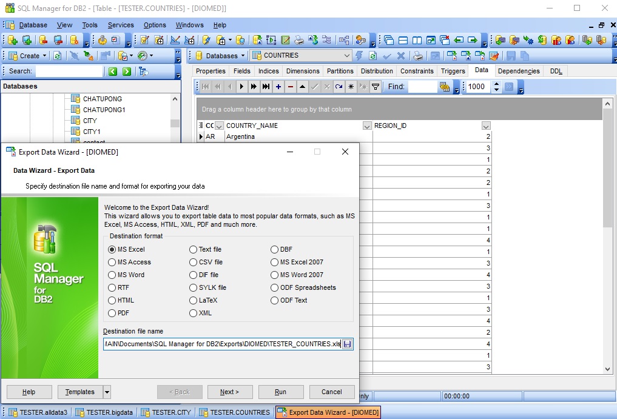Select the MS Word radio button

tap(112, 275)
